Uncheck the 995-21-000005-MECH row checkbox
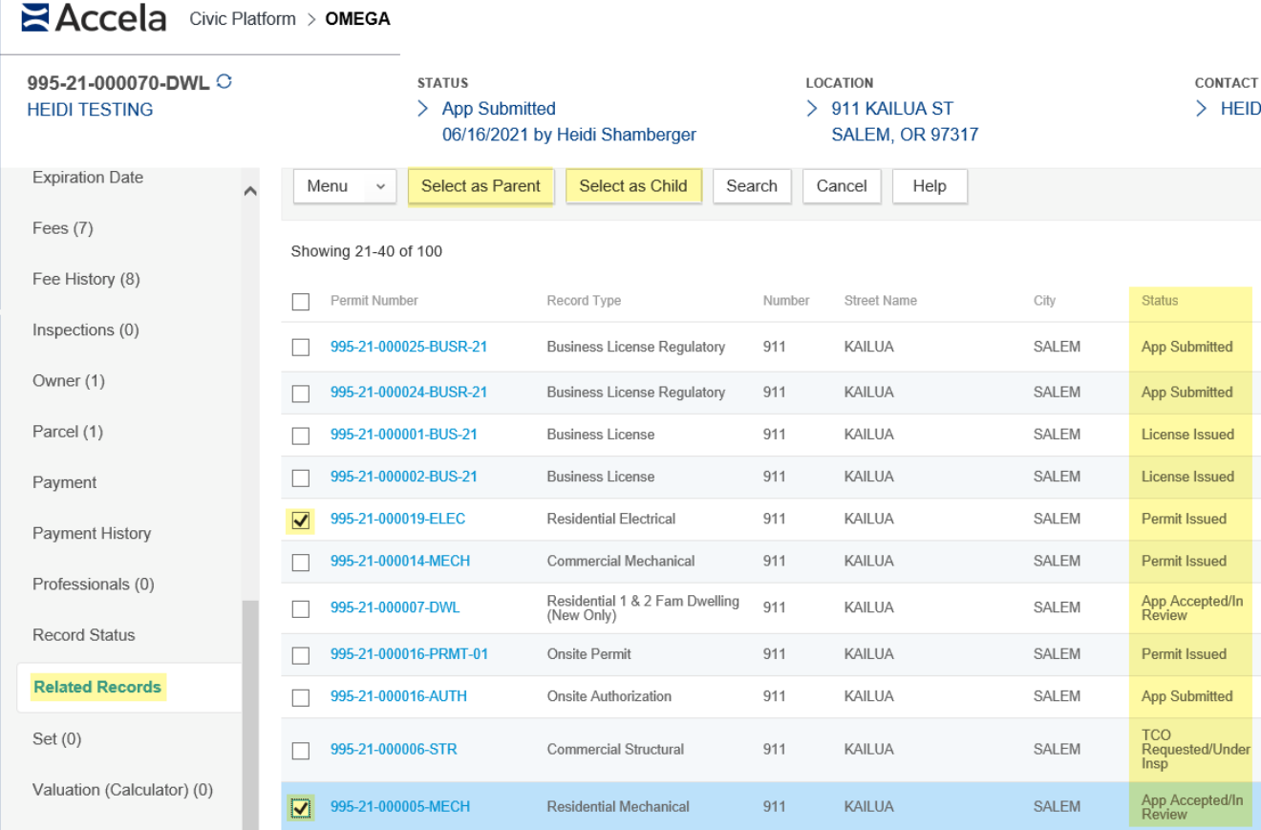1261x830 pixels. coord(301,808)
